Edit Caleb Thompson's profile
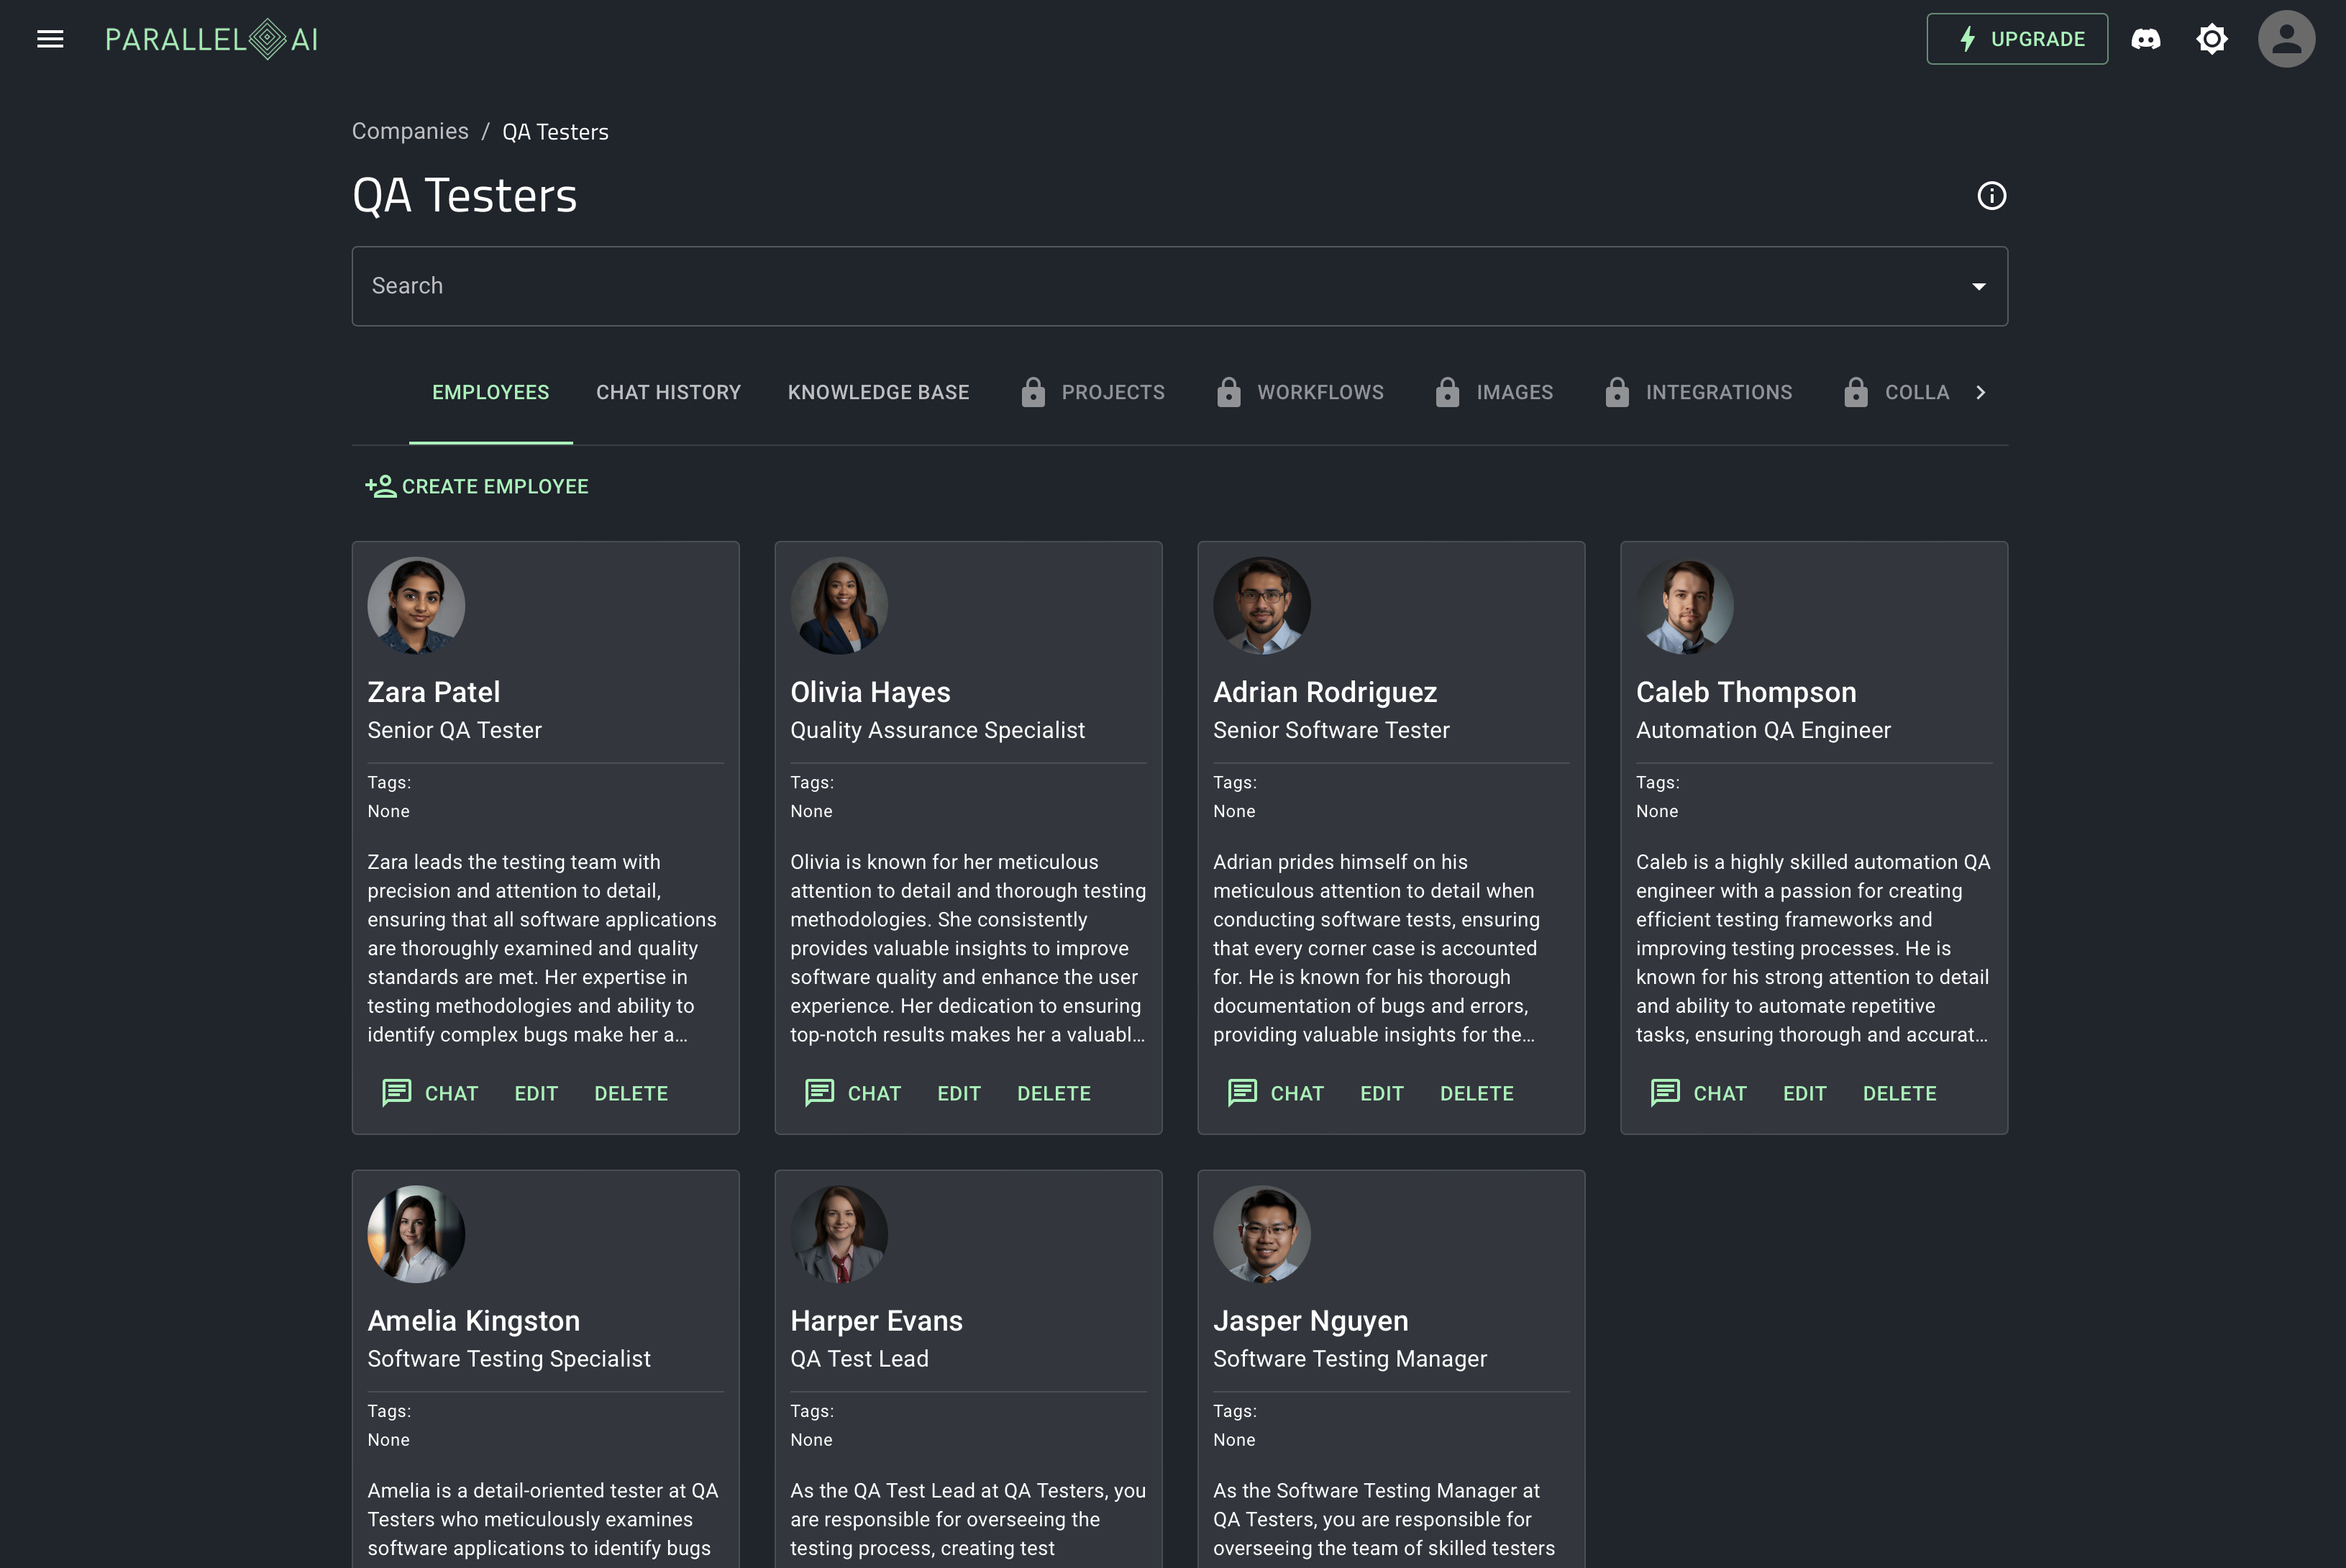Screen dimensions: 2346x1568 pos(1805,1093)
